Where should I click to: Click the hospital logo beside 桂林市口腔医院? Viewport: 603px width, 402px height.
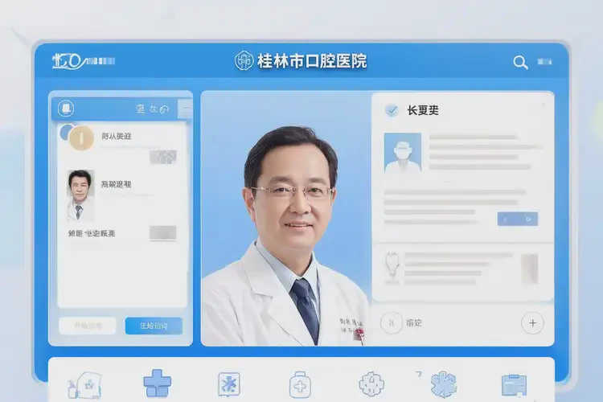(244, 61)
